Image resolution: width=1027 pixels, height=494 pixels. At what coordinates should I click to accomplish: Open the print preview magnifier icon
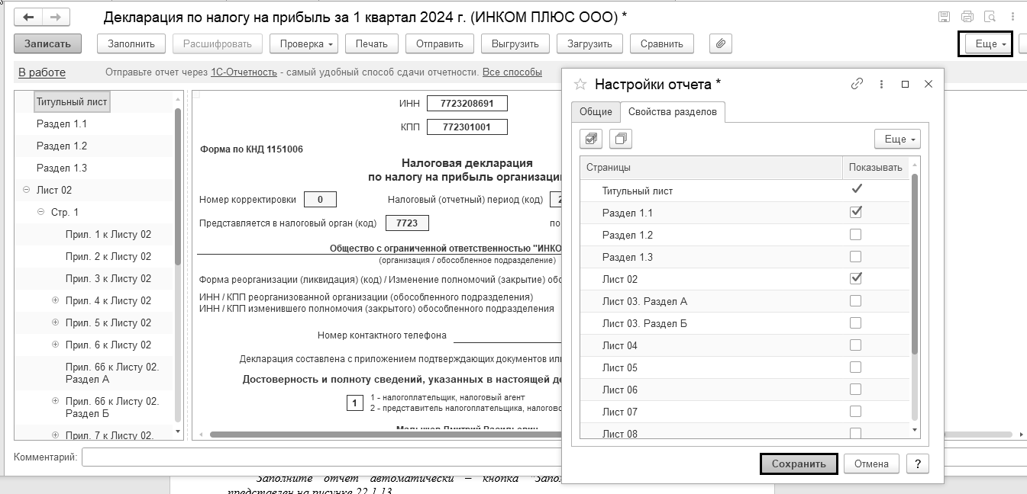click(x=990, y=17)
